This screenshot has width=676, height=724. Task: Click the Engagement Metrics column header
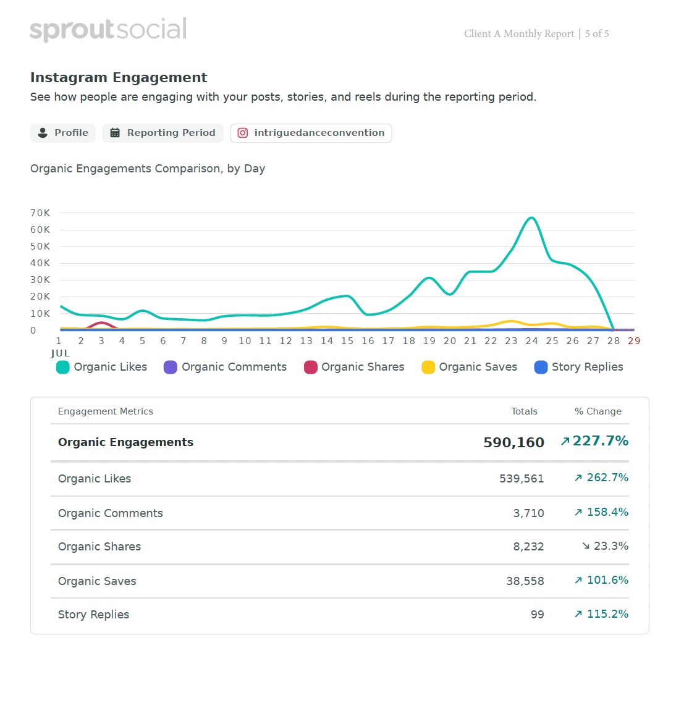pyautogui.click(x=105, y=411)
